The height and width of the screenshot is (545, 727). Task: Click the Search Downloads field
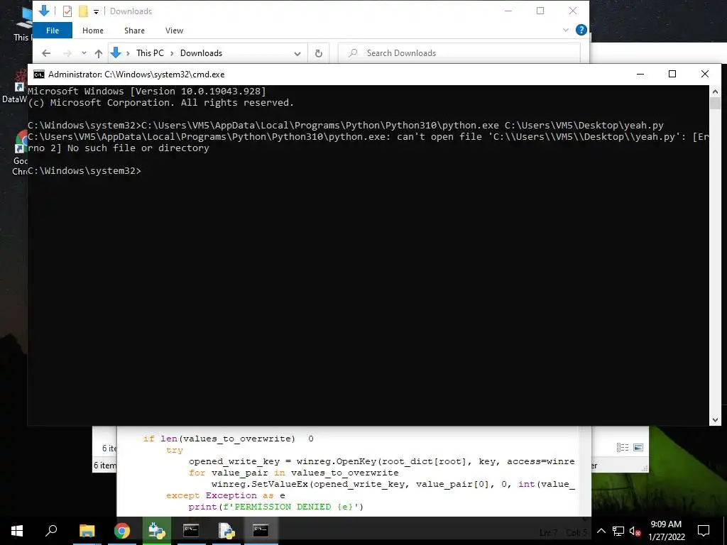(x=459, y=53)
